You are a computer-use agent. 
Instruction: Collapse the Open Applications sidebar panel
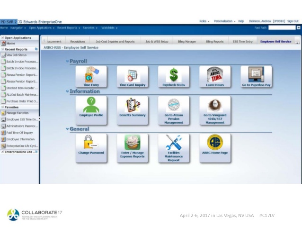pyautogui.click(x=2, y=38)
